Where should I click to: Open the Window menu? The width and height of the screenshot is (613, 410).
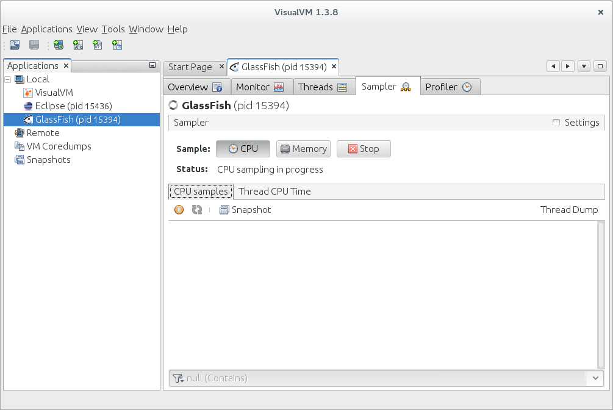click(x=146, y=29)
